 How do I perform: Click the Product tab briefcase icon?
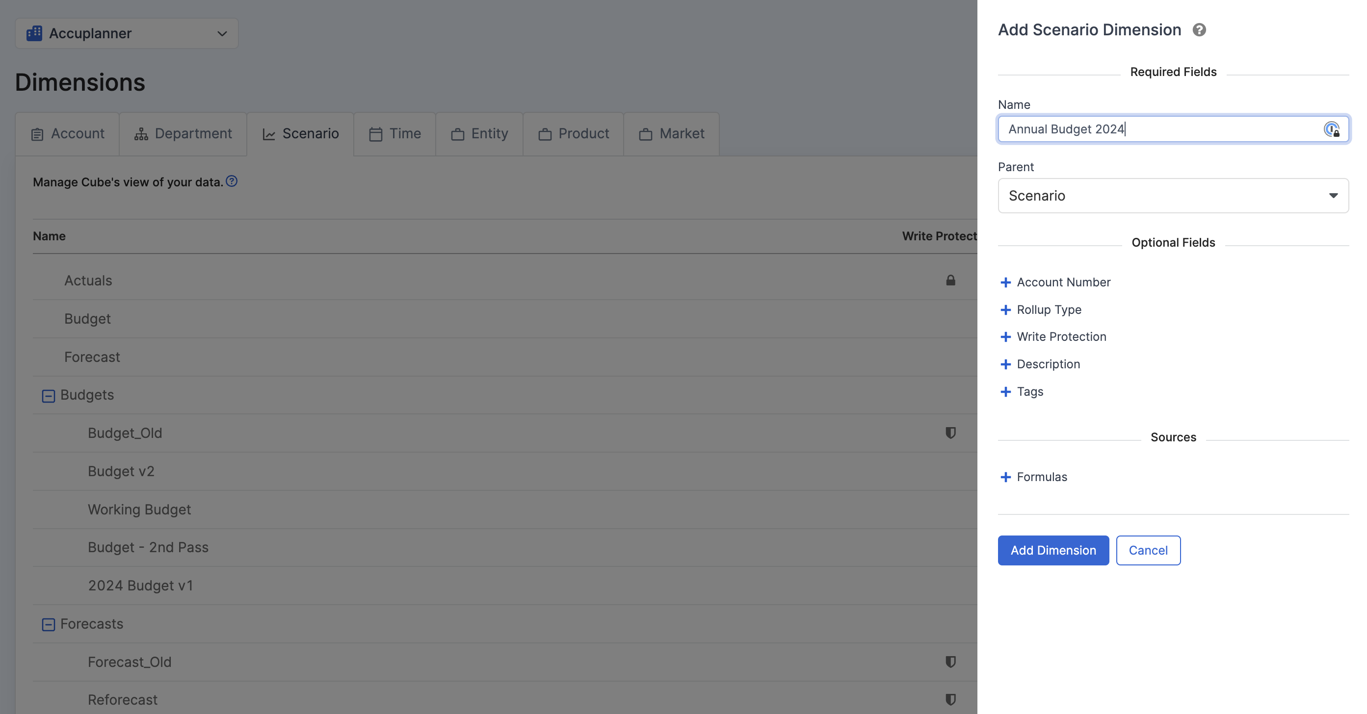545,134
